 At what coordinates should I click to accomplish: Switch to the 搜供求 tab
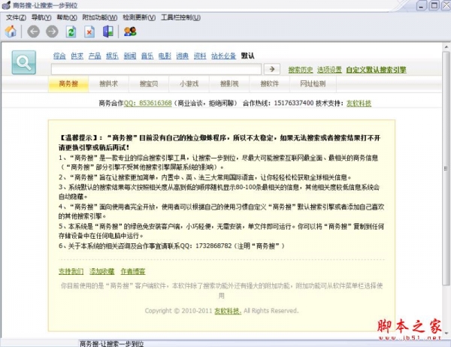click(x=109, y=84)
